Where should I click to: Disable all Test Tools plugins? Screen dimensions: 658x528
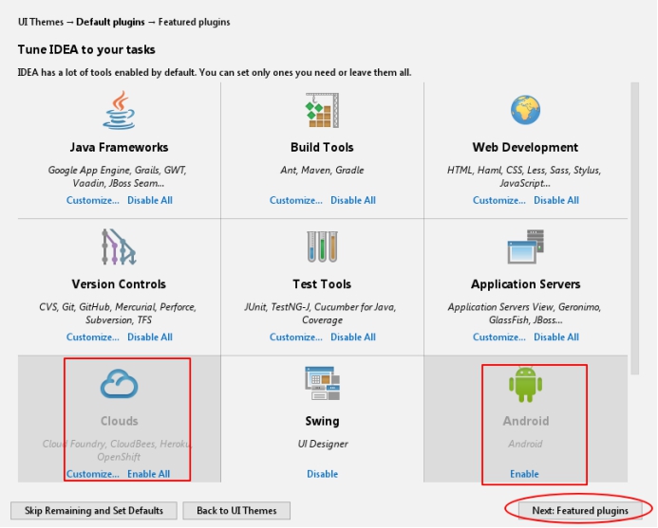[353, 337]
